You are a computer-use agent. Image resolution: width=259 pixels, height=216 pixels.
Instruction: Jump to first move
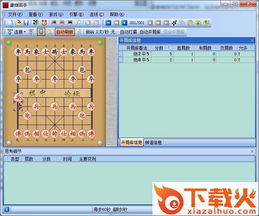tap(108, 23)
